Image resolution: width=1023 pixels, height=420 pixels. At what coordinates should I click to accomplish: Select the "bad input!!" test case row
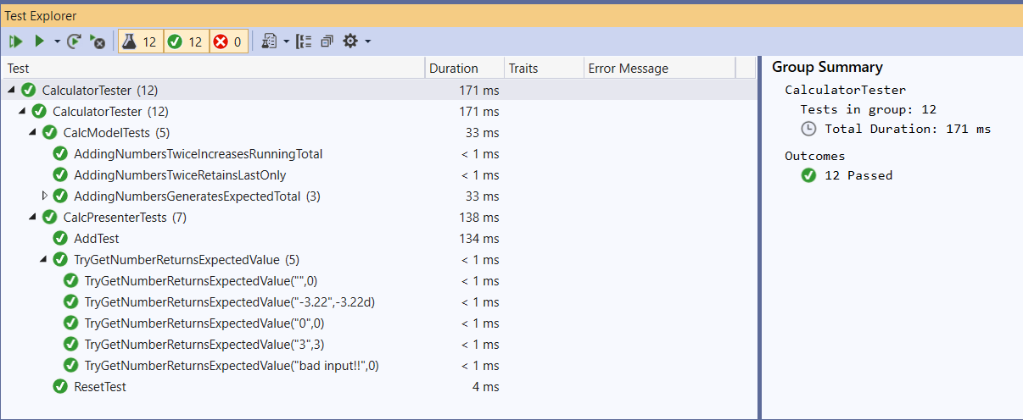[231, 366]
